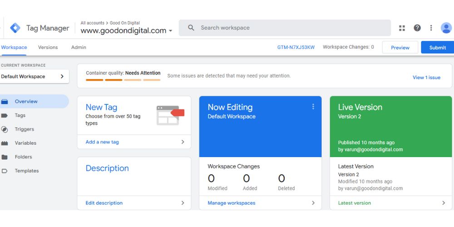Click the Manage workspaces chevron arrow
454x227 pixels.
point(313,203)
